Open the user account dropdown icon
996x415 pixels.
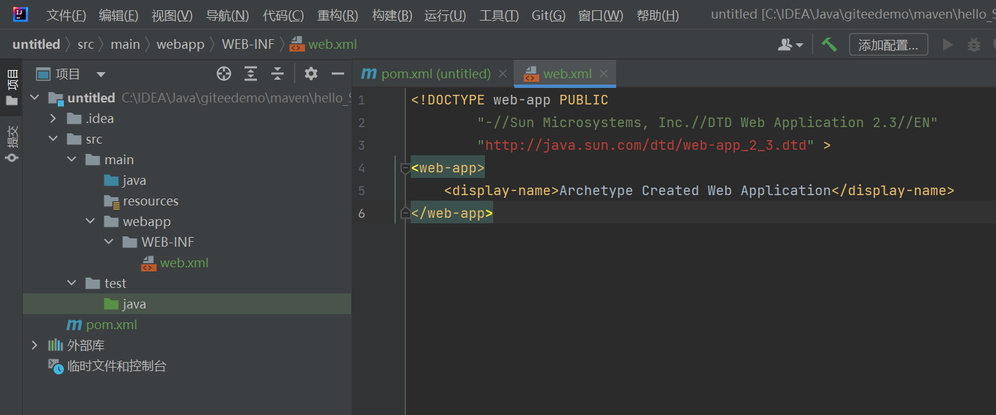[790, 45]
